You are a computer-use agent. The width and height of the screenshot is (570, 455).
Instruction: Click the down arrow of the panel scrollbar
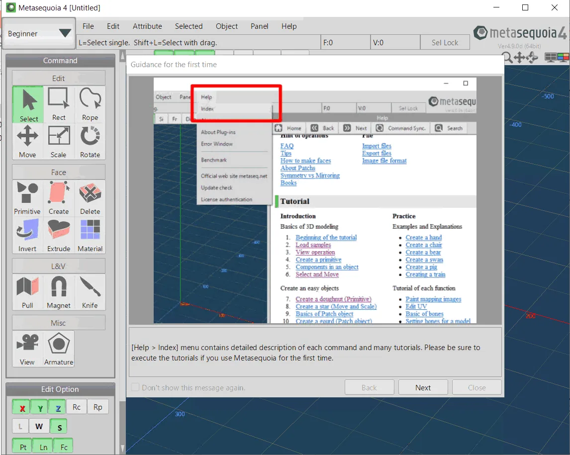coord(122,448)
